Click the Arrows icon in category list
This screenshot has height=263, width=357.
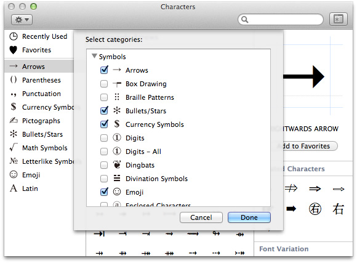pos(117,70)
